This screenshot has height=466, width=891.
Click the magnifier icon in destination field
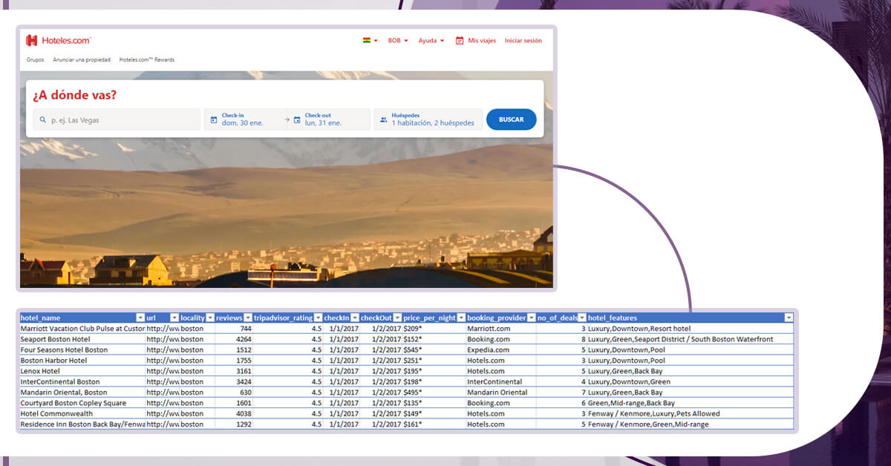pyautogui.click(x=42, y=119)
